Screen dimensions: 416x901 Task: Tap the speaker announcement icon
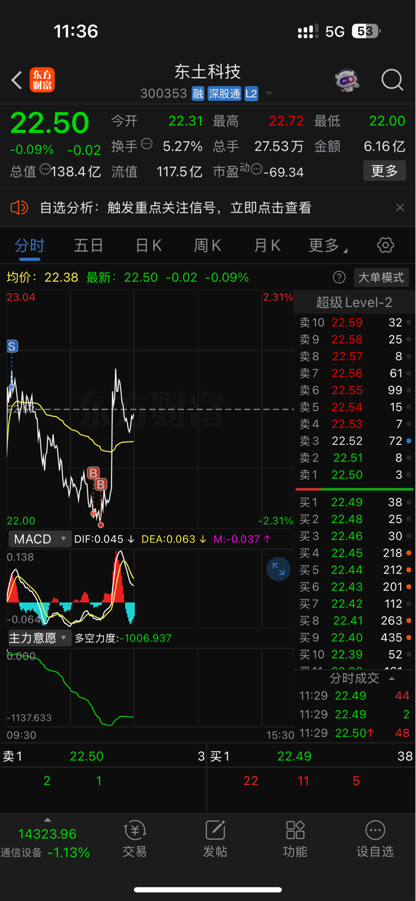19,207
